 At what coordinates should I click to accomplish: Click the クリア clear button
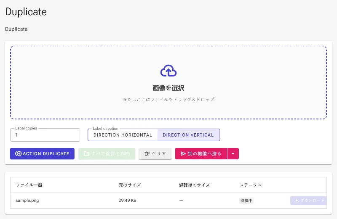[x=155, y=153]
